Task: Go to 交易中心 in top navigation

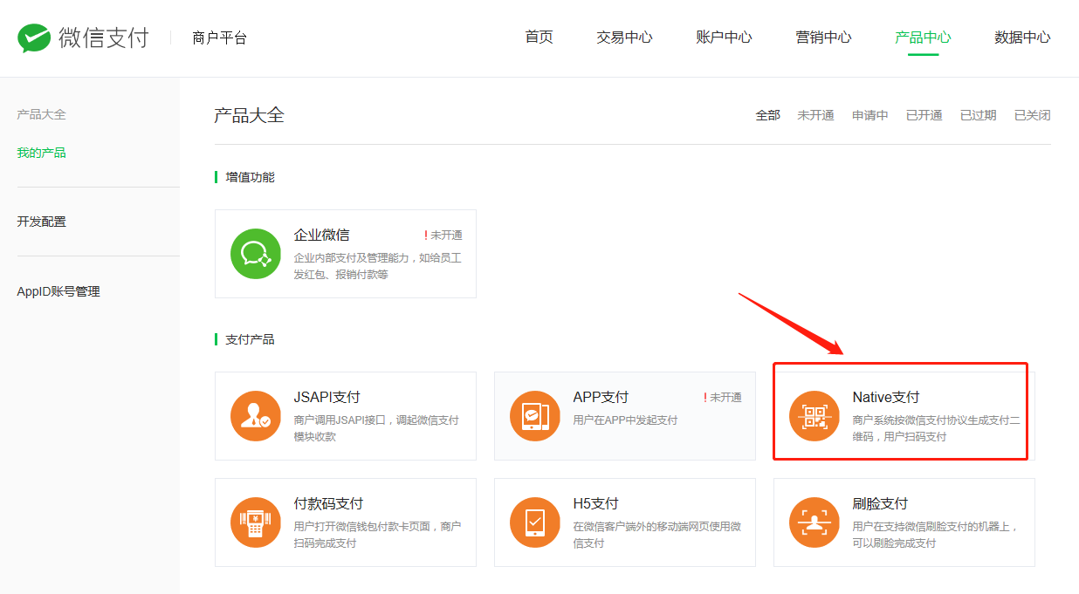Action: click(x=624, y=38)
